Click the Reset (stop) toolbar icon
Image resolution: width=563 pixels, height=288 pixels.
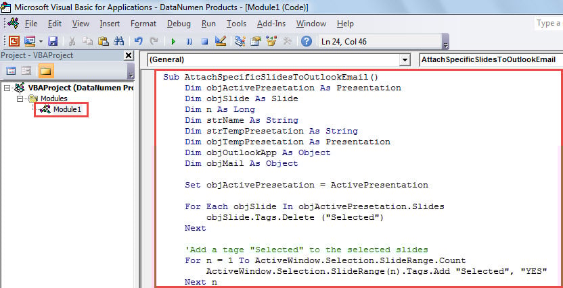point(203,41)
